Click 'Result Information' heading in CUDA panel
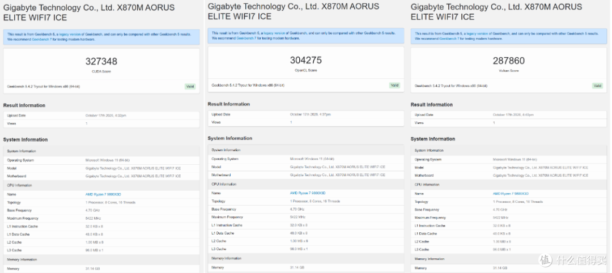Screen dimensions: 612x273 tap(24, 105)
